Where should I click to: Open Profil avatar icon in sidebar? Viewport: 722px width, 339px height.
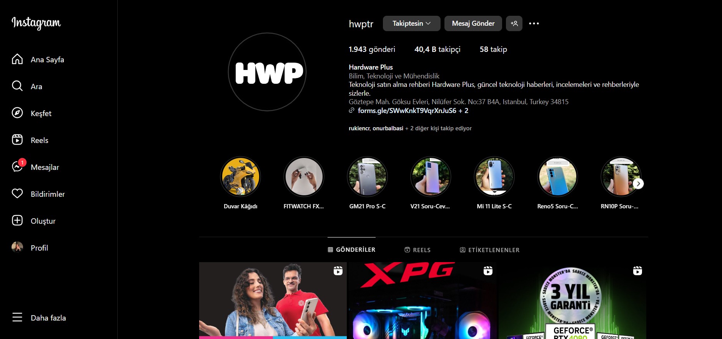pos(17,247)
